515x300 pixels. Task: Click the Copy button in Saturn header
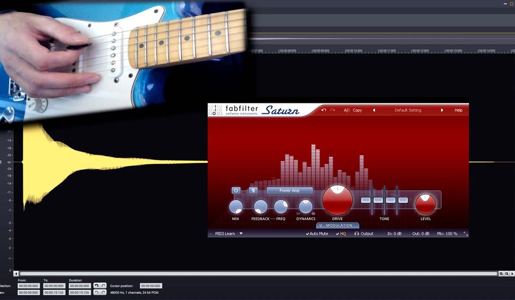(x=357, y=110)
